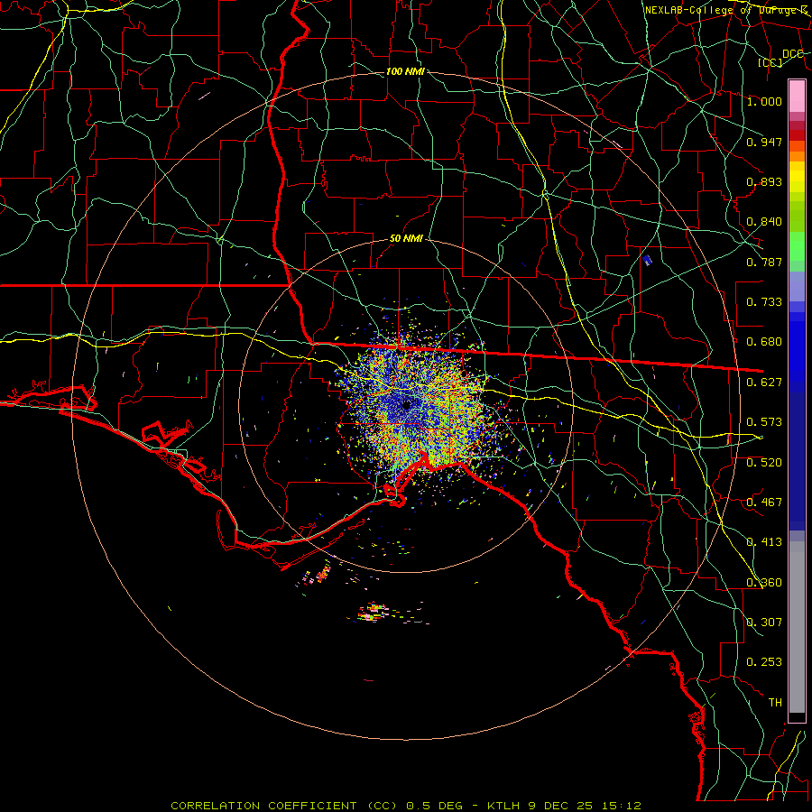Viewport: 812px width, 812px height.
Task: Click the black radar site dot at center
Action: click(407, 405)
